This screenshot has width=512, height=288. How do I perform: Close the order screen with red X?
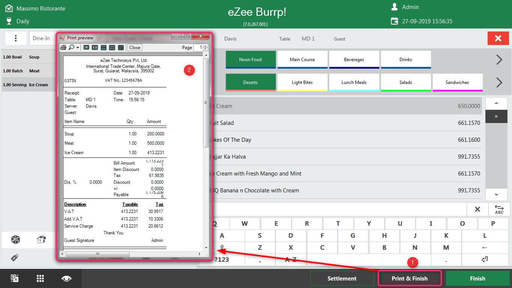coord(498,38)
